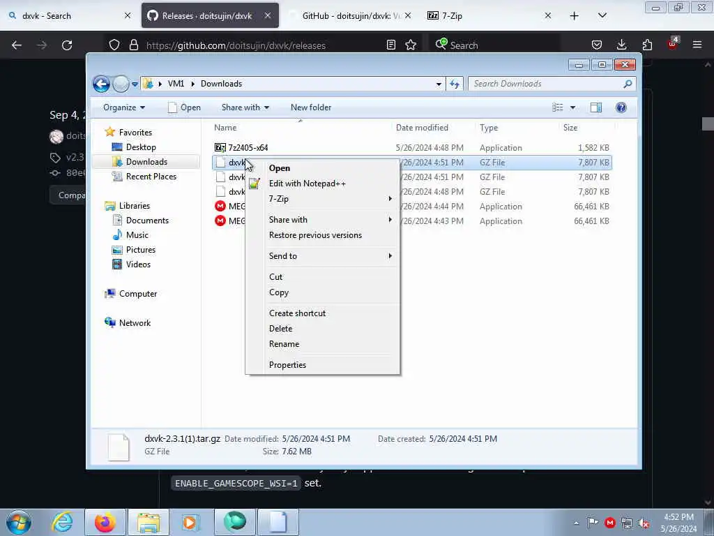Expand the 7-Zip submenu
714x536 pixels.
[x=322, y=199]
